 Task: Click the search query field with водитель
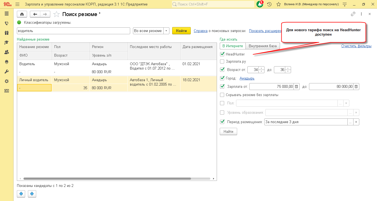[73, 31]
